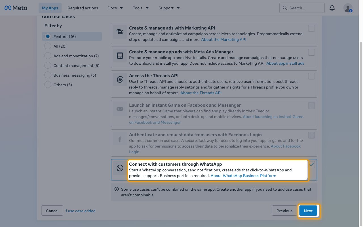Open About app install ads link
This screenshot has width=363, height=227.
[x=285, y=63]
